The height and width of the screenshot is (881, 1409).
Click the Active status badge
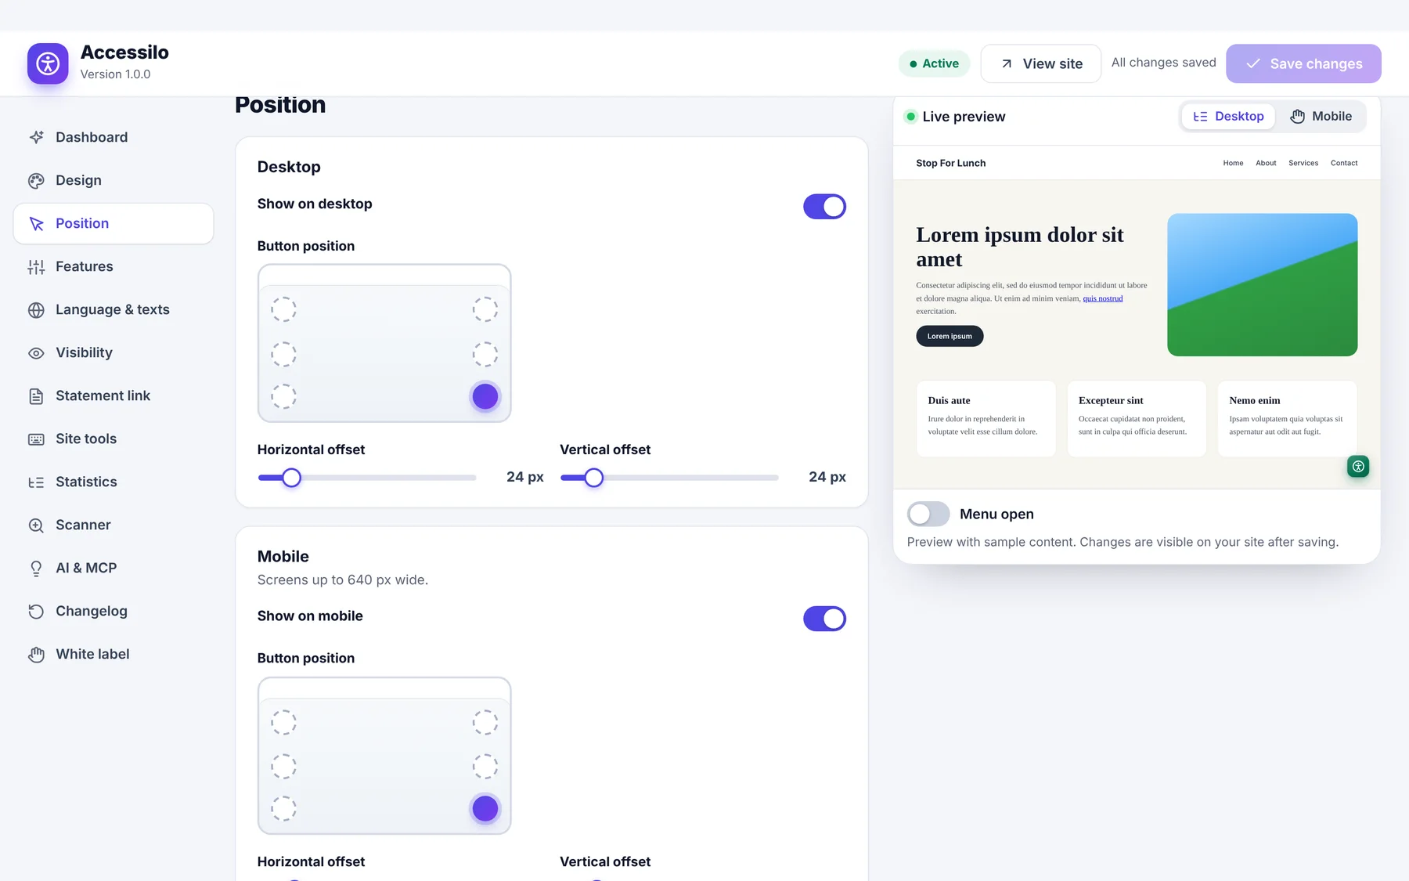(x=935, y=63)
